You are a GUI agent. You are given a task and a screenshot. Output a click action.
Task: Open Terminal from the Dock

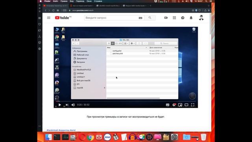tap(57, 137)
